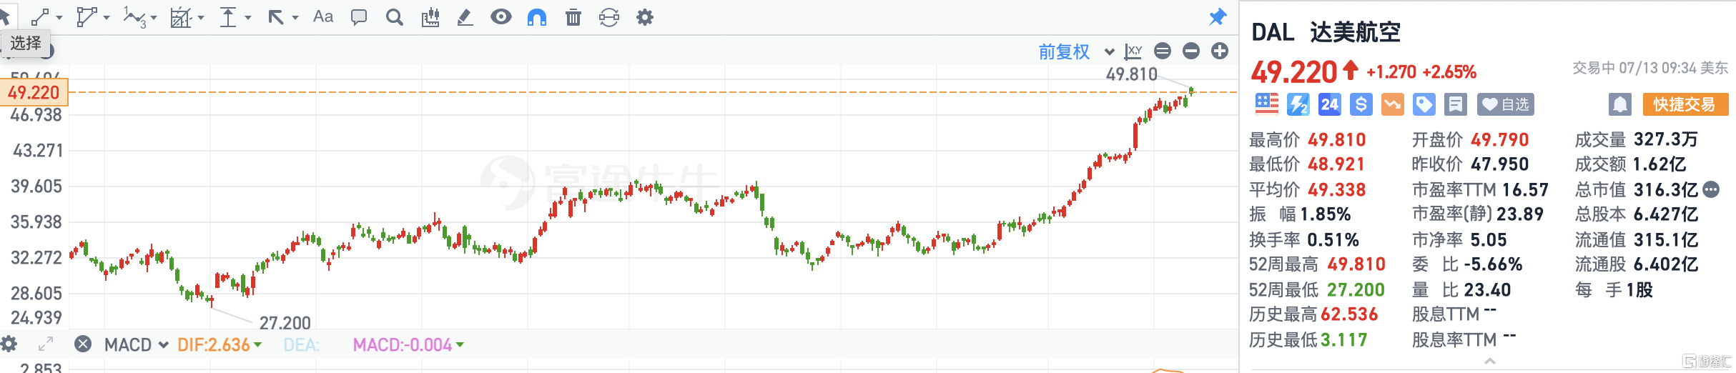The height and width of the screenshot is (373, 1736).
Task: Collapse the quote details panel chevron
Action: tap(1490, 361)
